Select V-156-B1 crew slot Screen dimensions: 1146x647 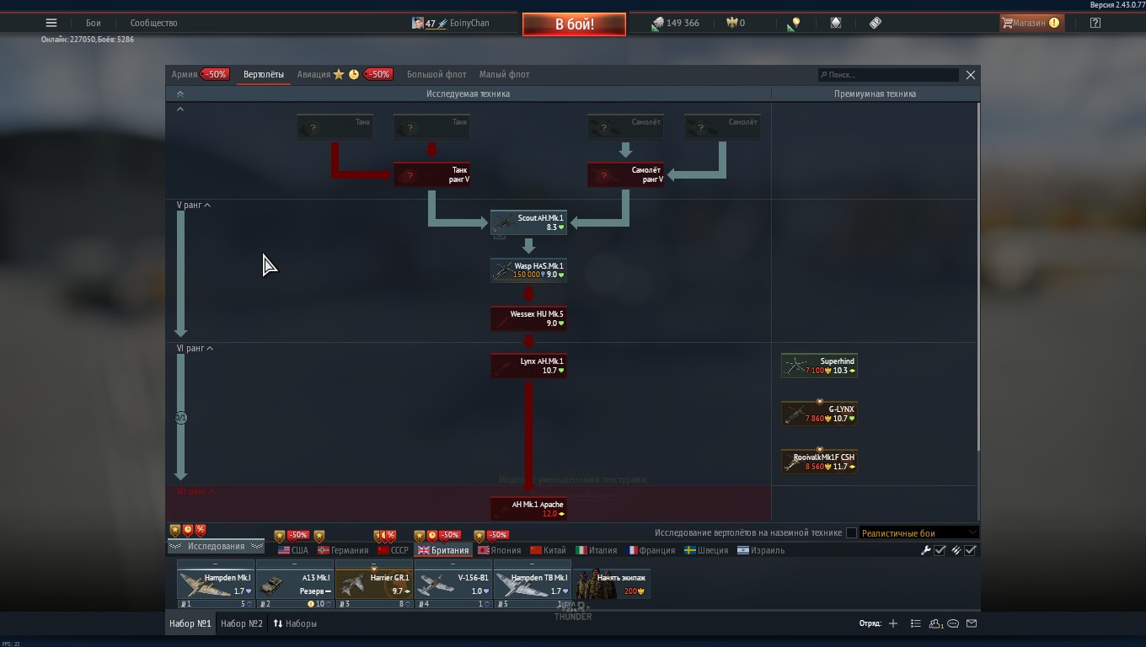pyautogui.click(x=453, y=584)
